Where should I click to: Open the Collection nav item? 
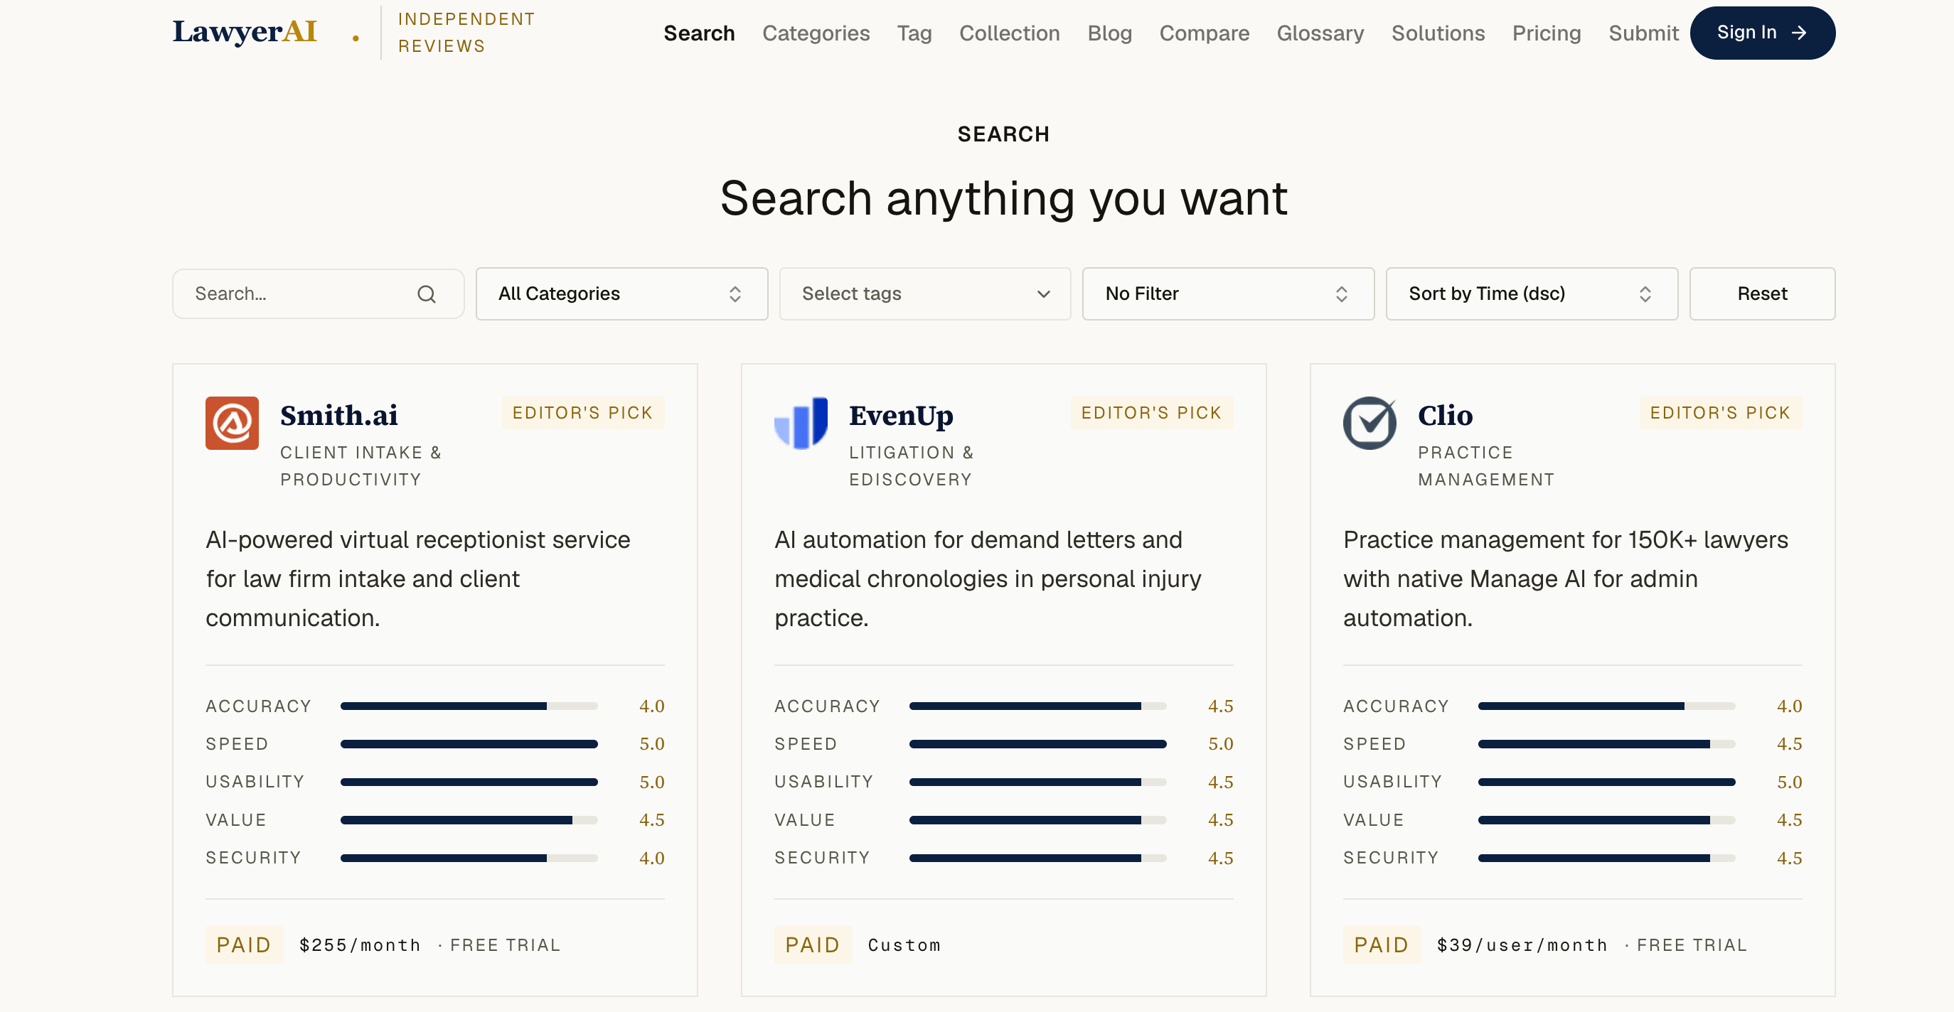click(1009, 33)
